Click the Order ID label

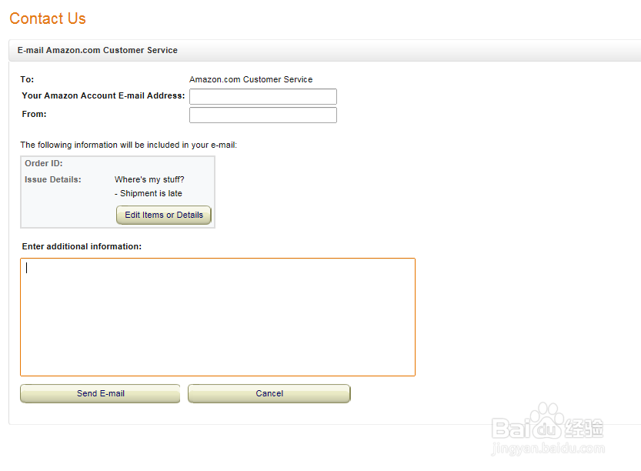click(44, 163)
